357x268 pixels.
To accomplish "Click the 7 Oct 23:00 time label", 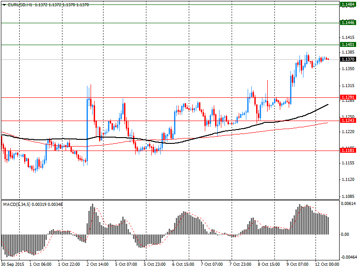I will click(x=241, y=264).
